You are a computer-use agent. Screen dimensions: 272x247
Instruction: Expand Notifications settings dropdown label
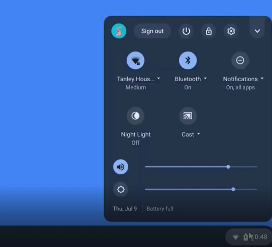point(243,79)
